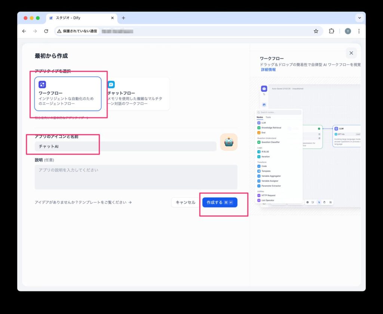Click the bookmark star in address bar
This screenshot has width=383, height=314.
point(316,31)
